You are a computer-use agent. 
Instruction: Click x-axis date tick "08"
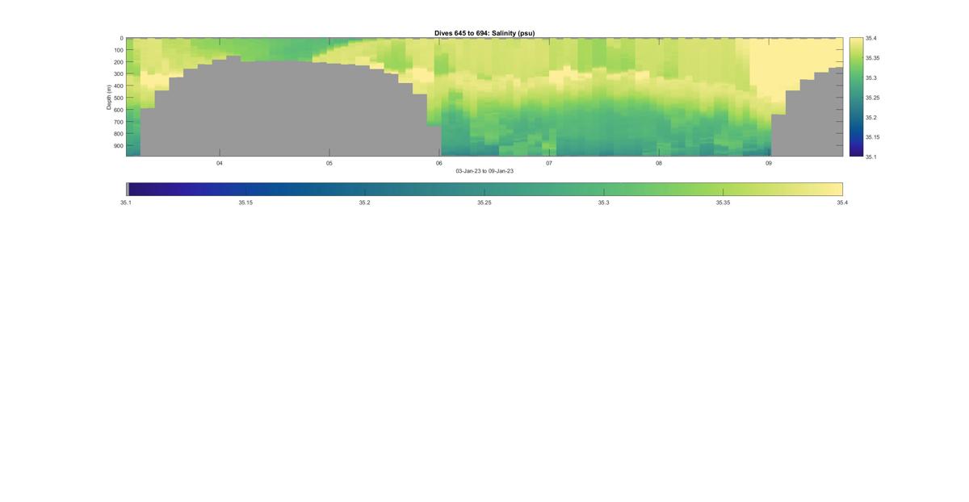coord(659,163)
